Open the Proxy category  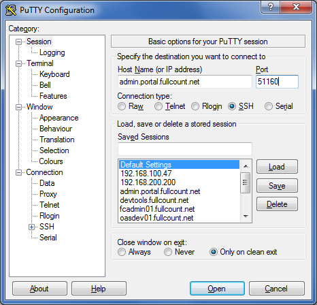click(x=48, y=194)
